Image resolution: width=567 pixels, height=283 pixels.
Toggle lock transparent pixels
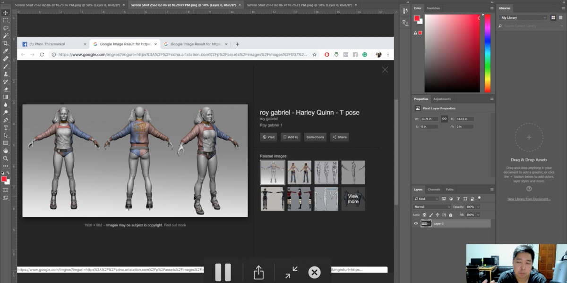pos(424,215)
